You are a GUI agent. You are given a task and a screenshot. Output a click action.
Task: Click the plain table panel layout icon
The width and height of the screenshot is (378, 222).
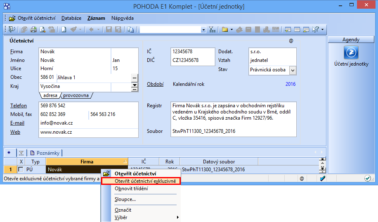coord(297,29)
